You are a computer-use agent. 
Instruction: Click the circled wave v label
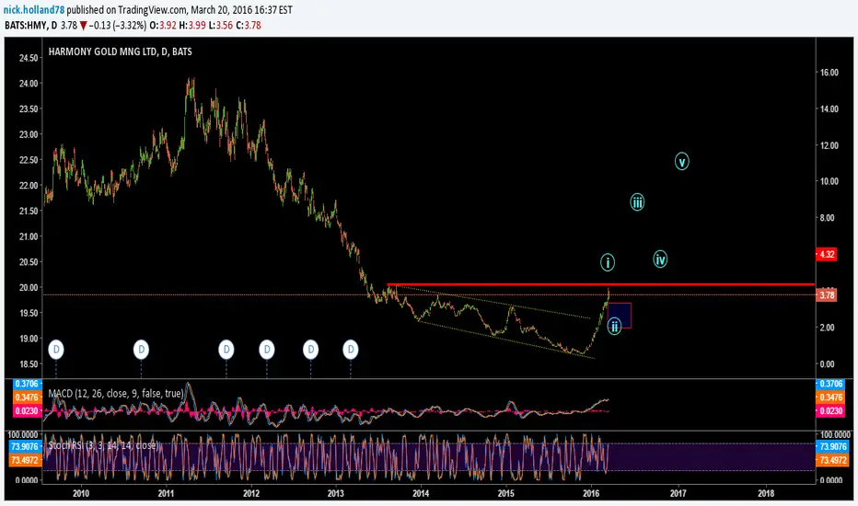(682, 161)
